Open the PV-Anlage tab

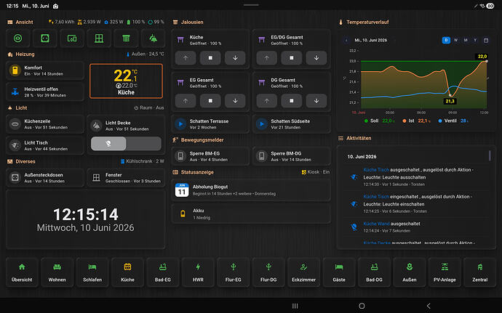tap(445, 272)
